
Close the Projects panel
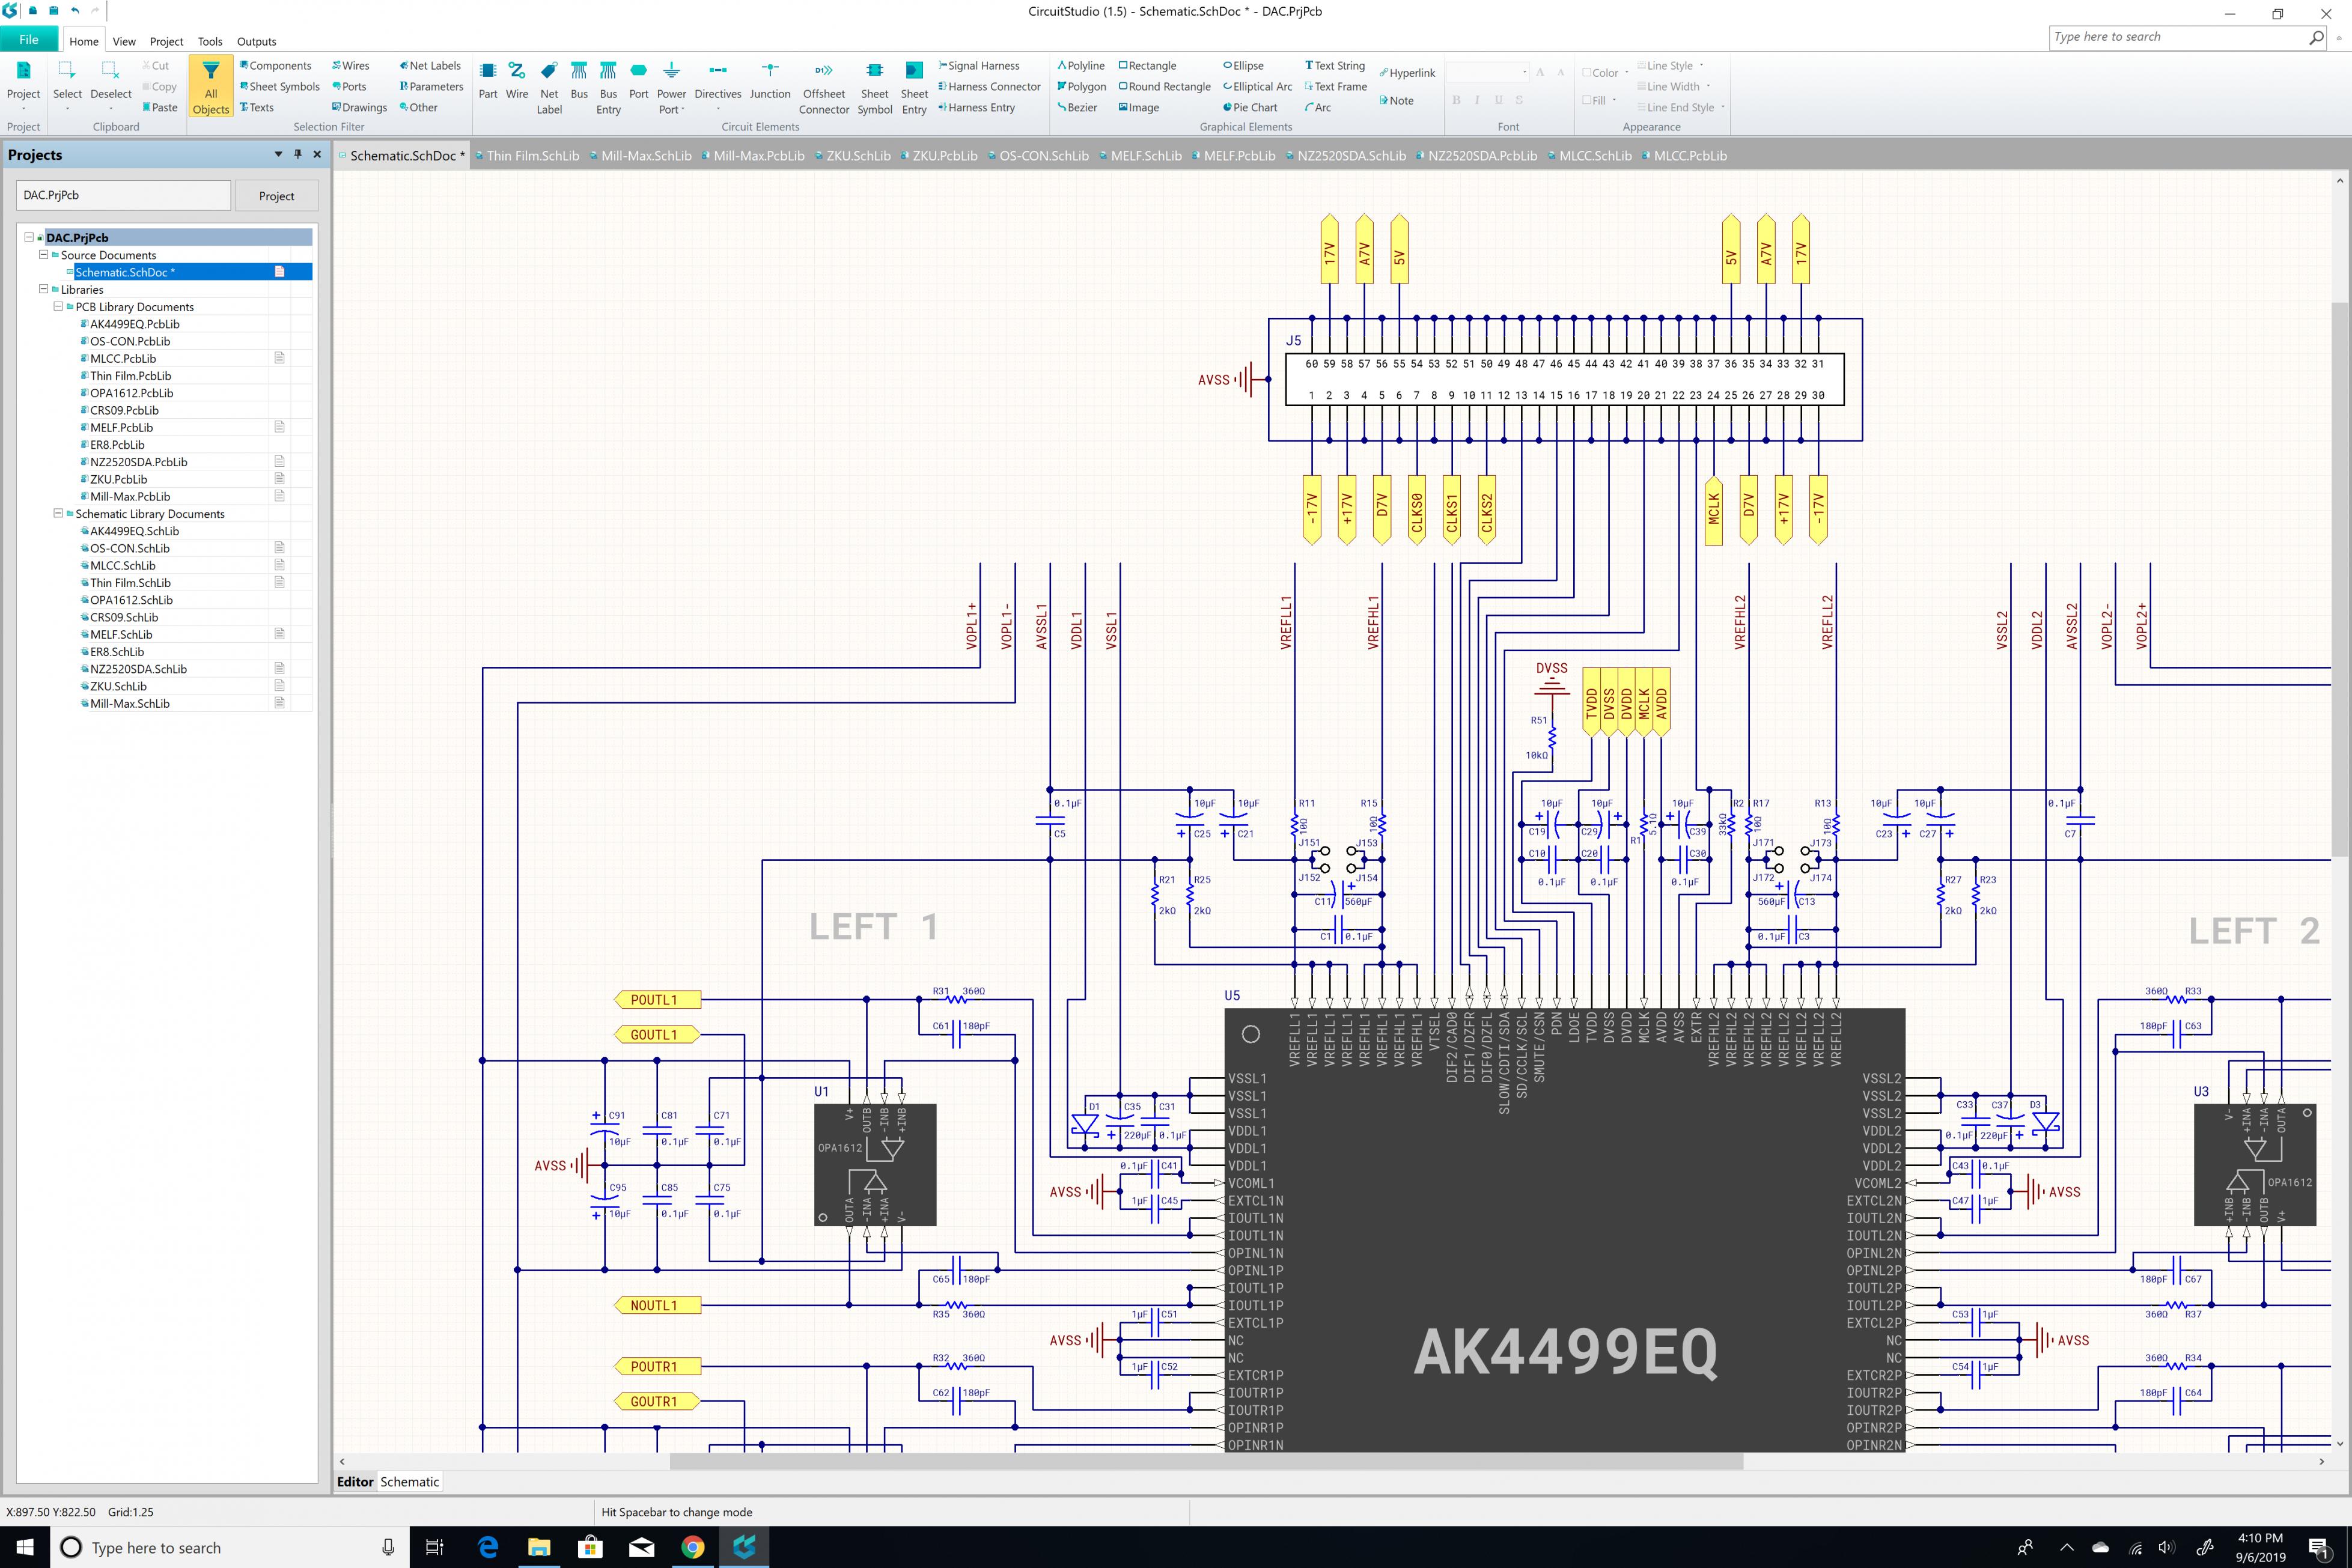click(x=317, y=154)
